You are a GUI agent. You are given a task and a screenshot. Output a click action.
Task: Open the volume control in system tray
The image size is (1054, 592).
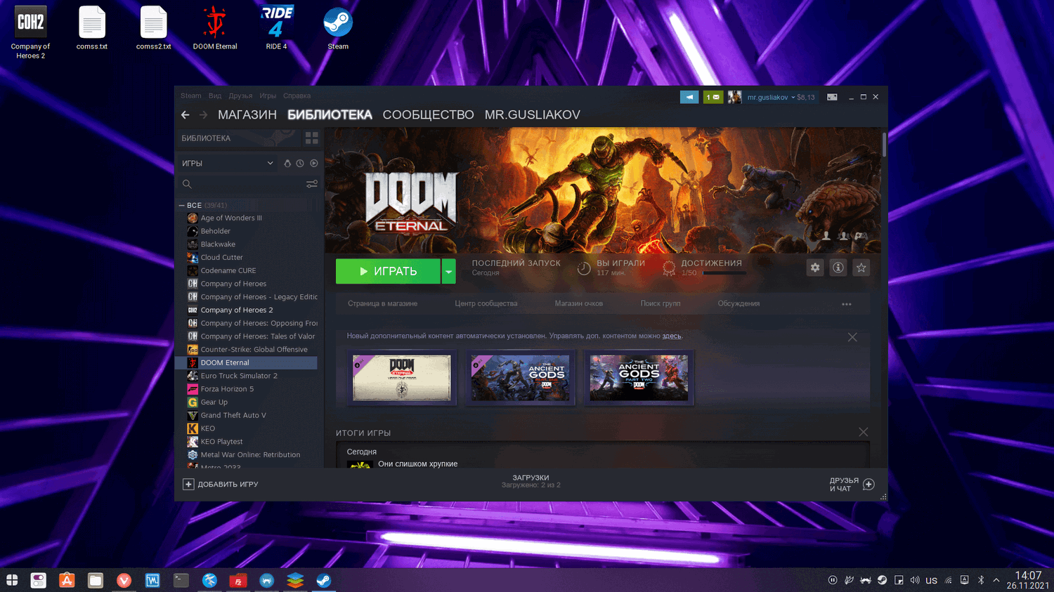pos(915,580)
